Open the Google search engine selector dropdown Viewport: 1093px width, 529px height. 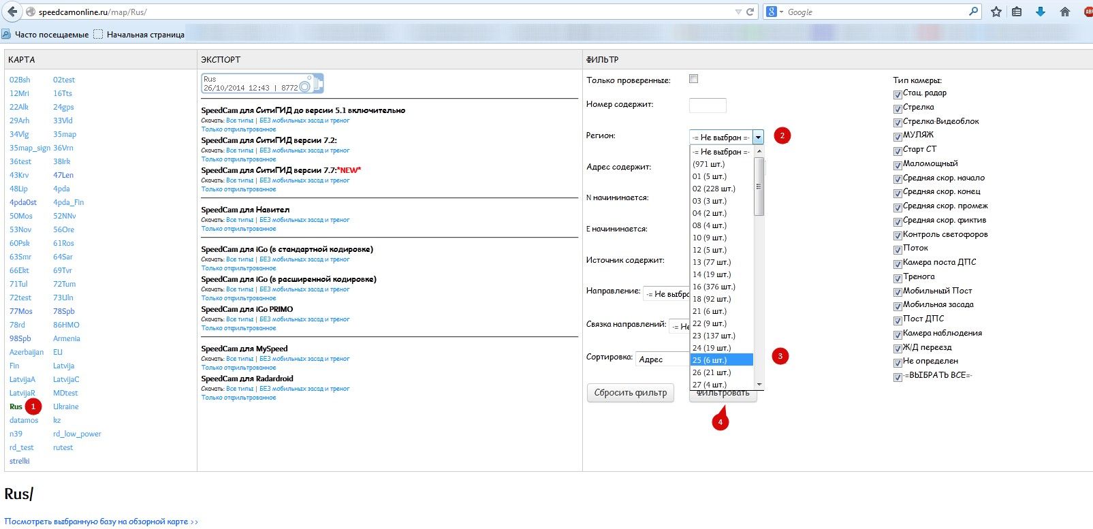(775, 12)
